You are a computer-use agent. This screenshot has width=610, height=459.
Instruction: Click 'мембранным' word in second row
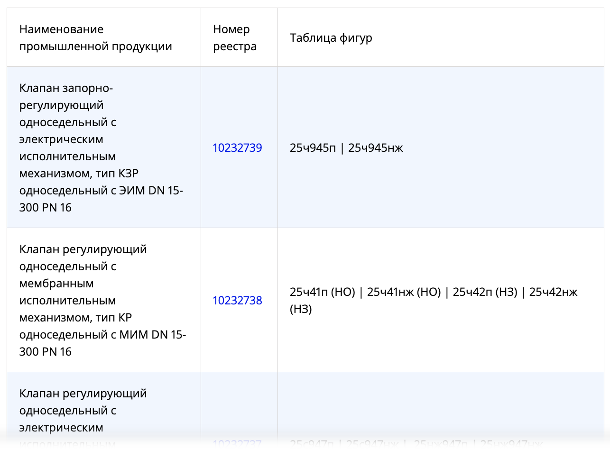(x=56, y=283)
